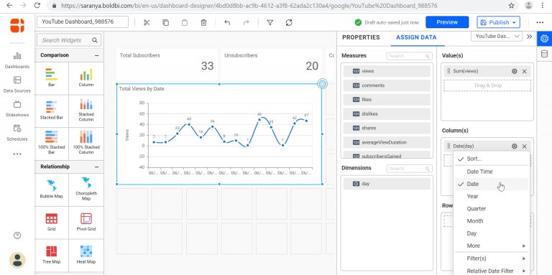Click the Cut scissors icon
The width and height of the screenshot is (552, 275).
[147, 22]
